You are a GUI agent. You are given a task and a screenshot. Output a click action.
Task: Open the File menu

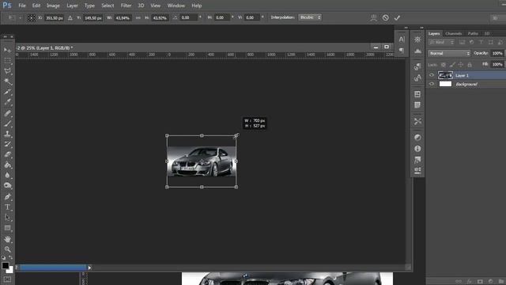22,6
